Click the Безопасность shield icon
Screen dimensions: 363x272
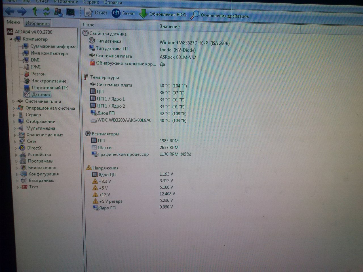24,167
